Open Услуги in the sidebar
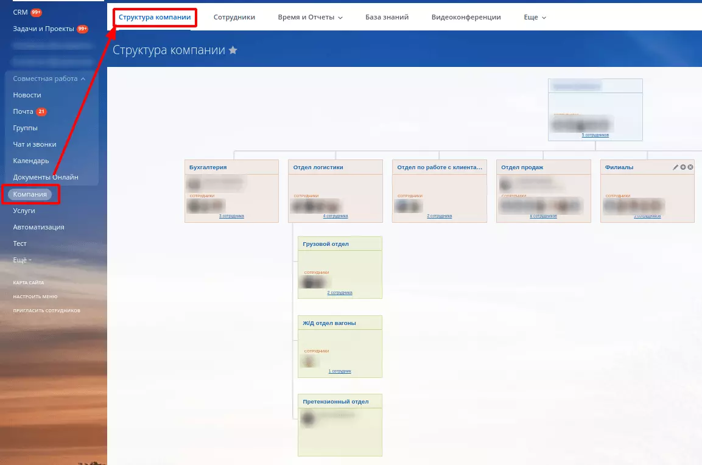The width and height of the screenshot is (702, 465). 24,211
